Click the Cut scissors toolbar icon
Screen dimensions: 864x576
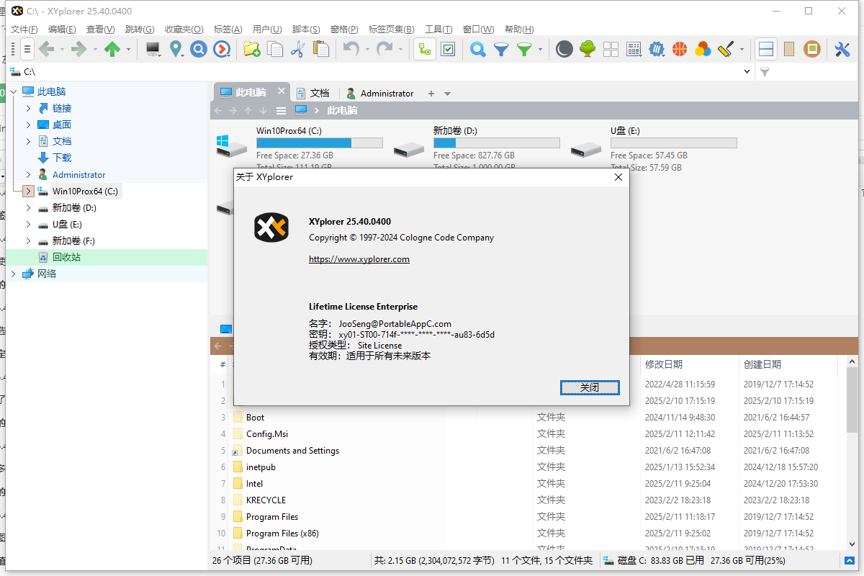[x=297, y=49]
